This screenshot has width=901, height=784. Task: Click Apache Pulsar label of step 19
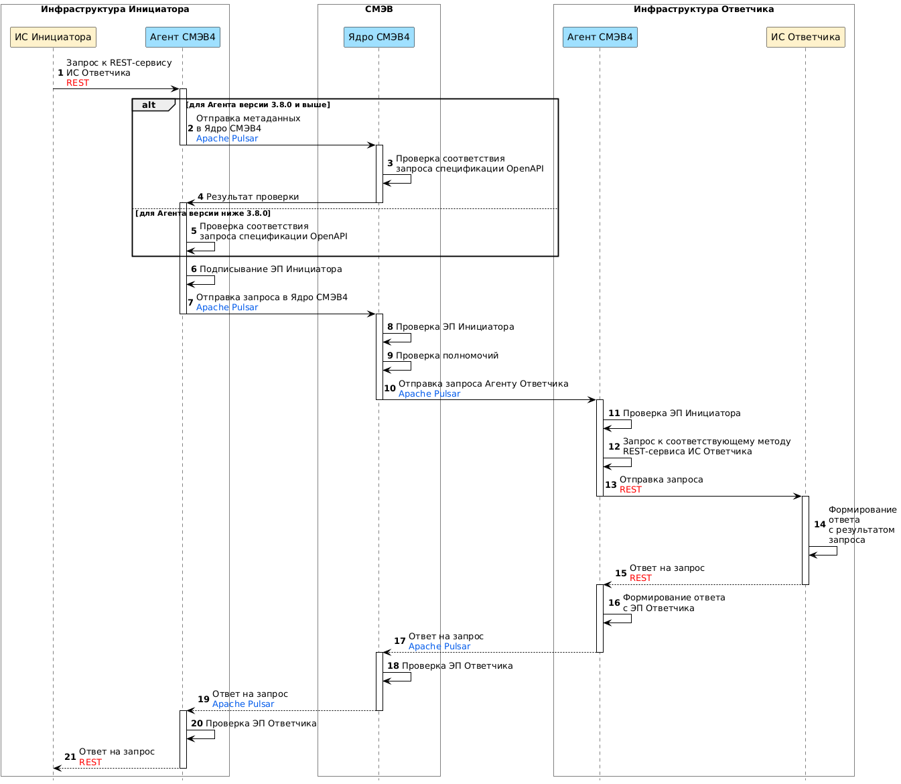click(243, 704)
